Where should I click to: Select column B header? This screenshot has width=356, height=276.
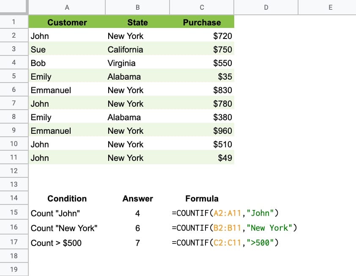[x=137, y=7]
